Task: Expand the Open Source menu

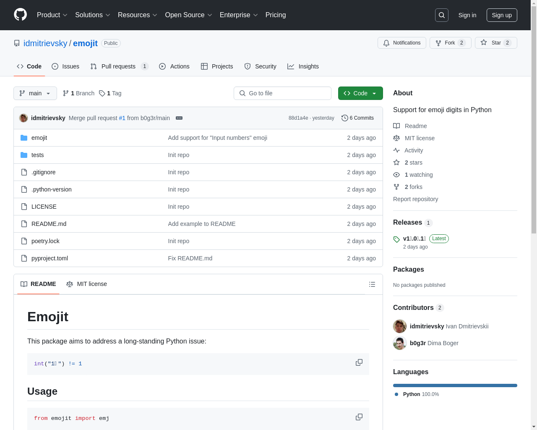Action: (x=189, y=15)
